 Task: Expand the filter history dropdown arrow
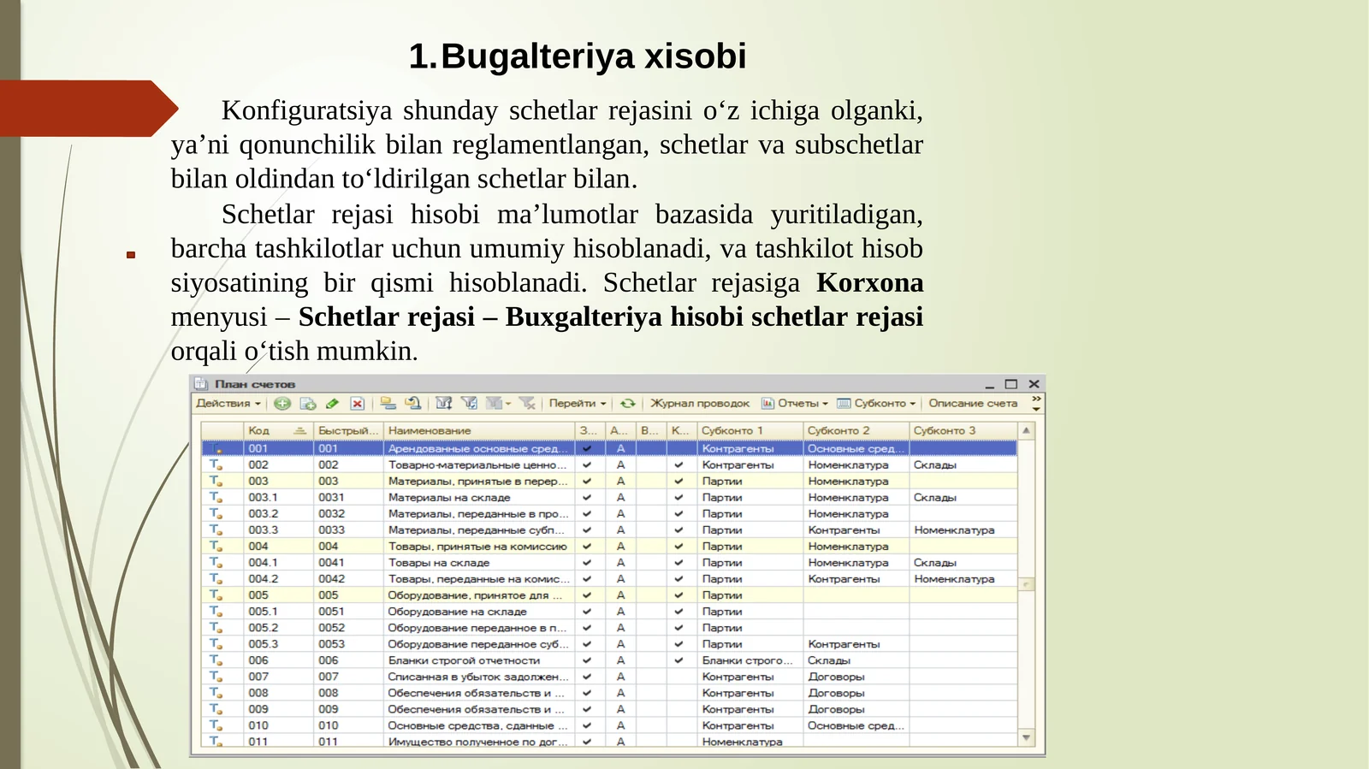[x=508, y=404]
